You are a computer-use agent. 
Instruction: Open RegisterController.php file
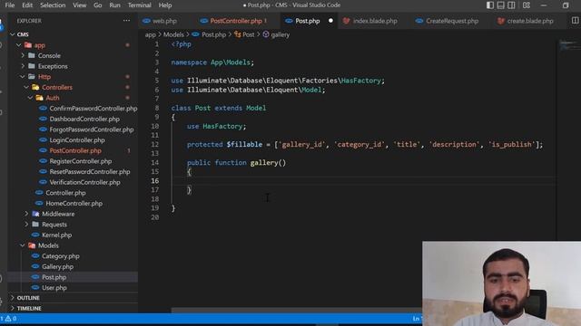pos(81,161)
